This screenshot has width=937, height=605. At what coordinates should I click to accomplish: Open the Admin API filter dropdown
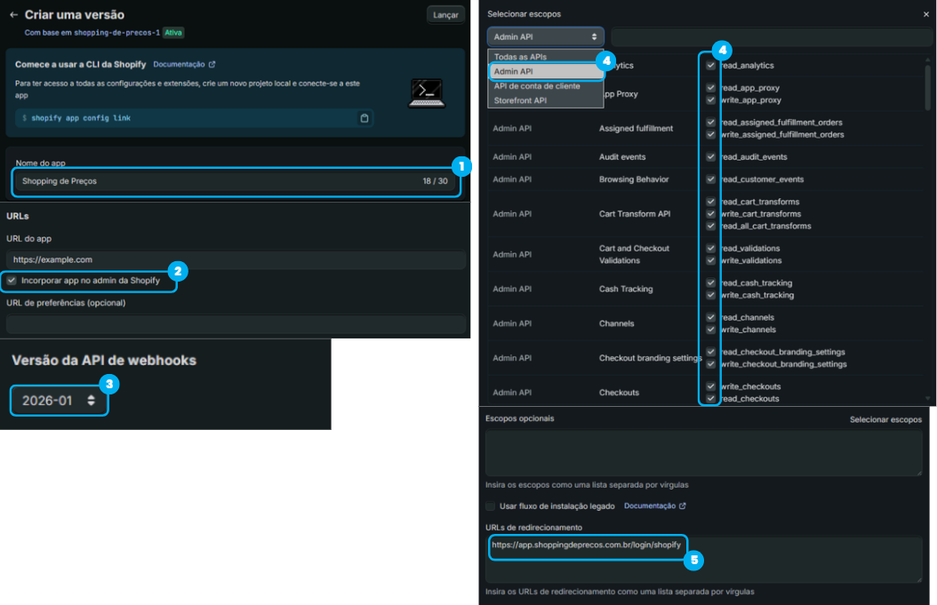[x=545, y=37]
